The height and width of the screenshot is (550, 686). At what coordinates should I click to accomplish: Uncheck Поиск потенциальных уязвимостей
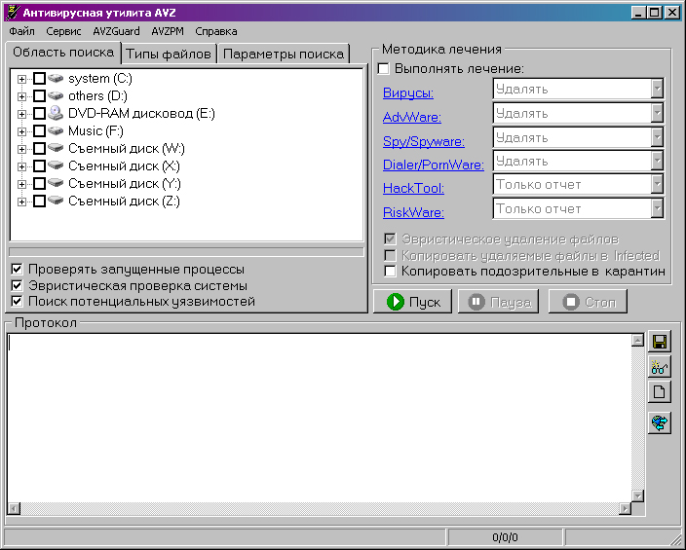click(x=17, y=301)
